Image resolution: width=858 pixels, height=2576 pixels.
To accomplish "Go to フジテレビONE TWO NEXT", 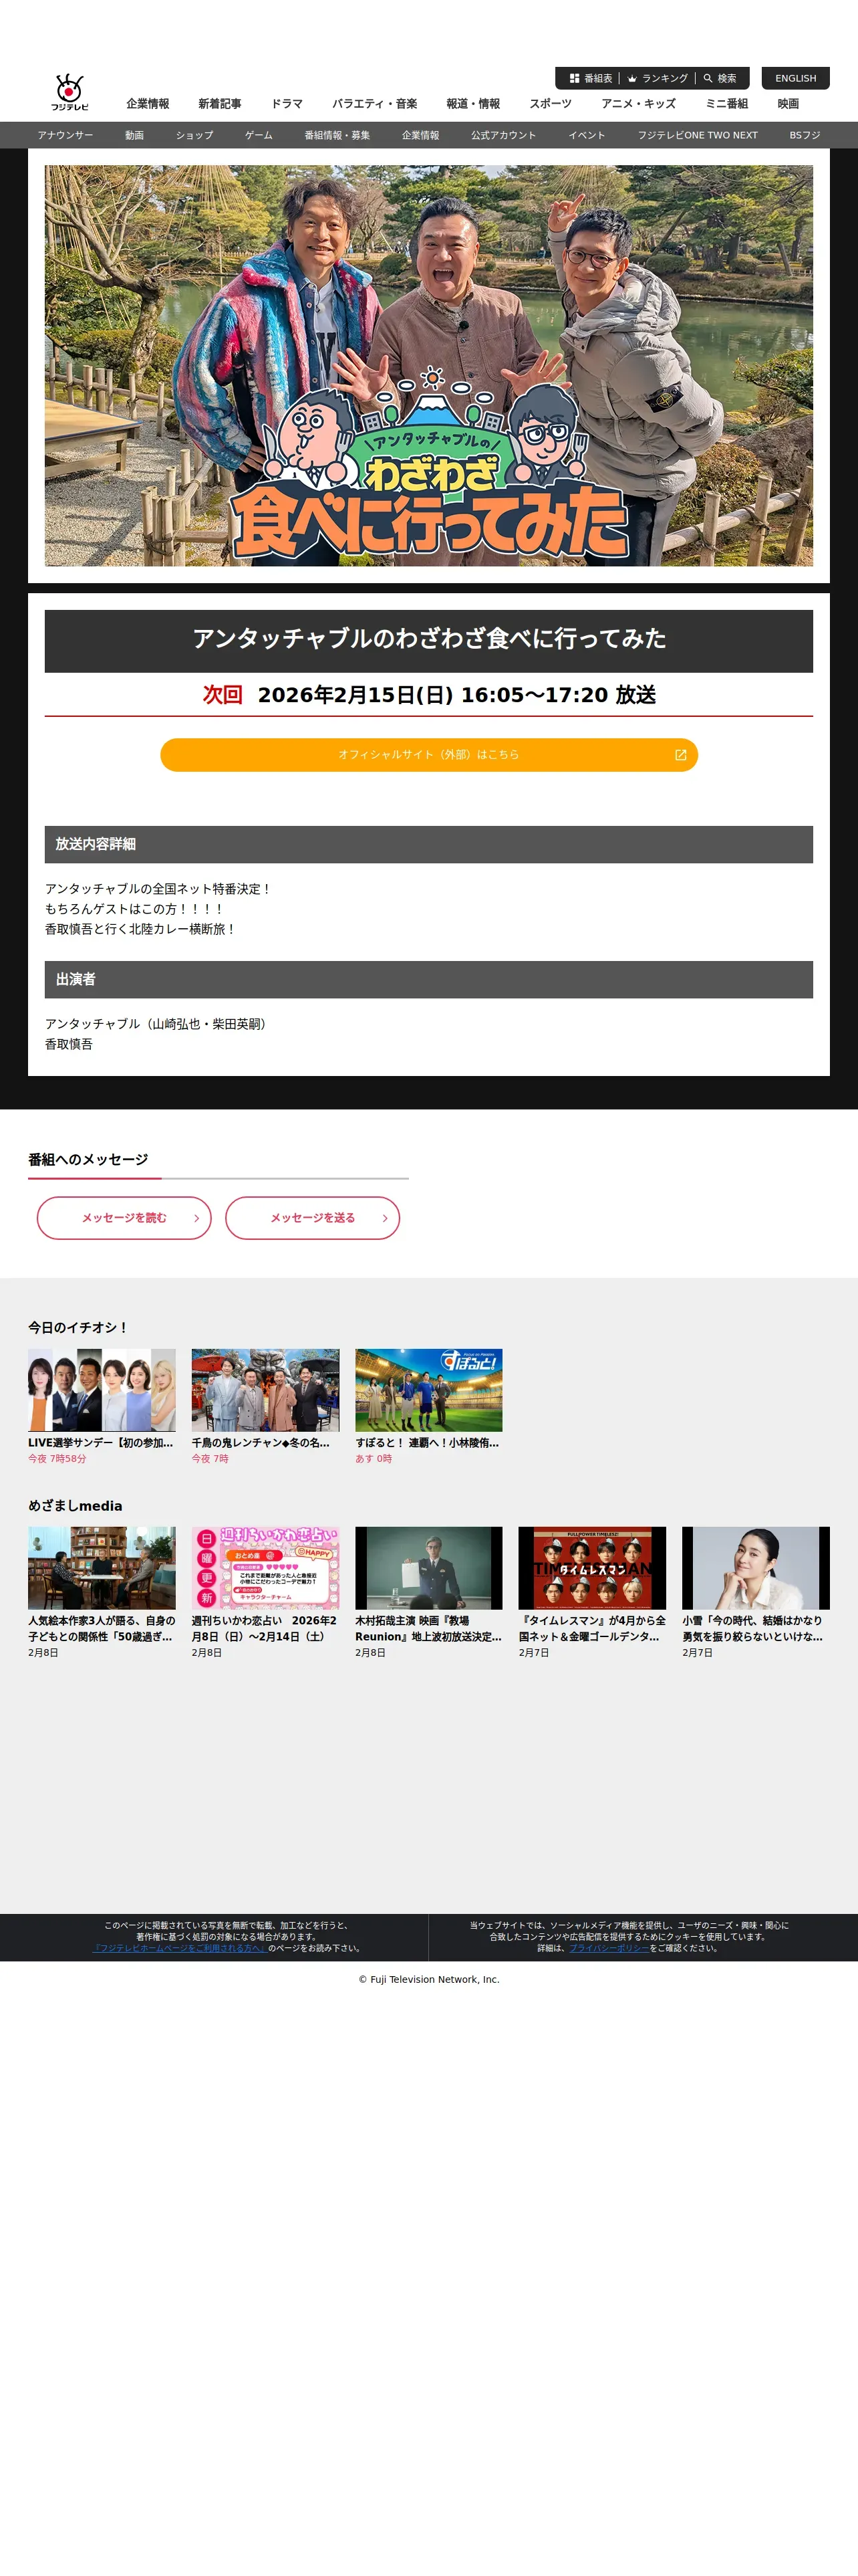I will coord(697,135).
